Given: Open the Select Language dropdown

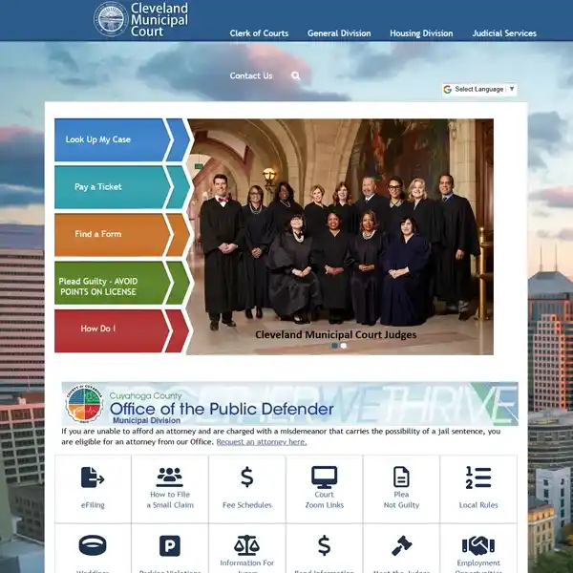Looking at the screenshot, I should (479, 89).
